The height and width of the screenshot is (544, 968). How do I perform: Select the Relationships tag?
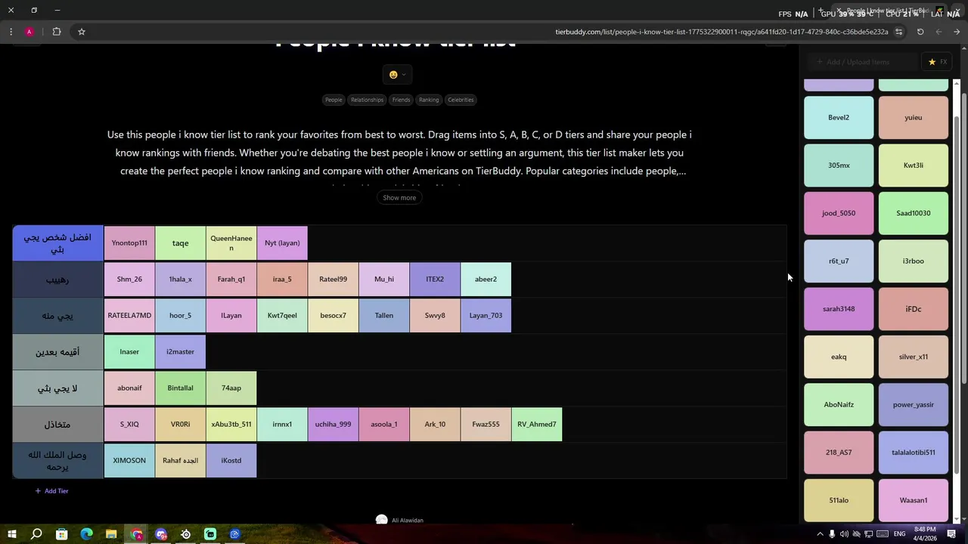coord(367,100)
